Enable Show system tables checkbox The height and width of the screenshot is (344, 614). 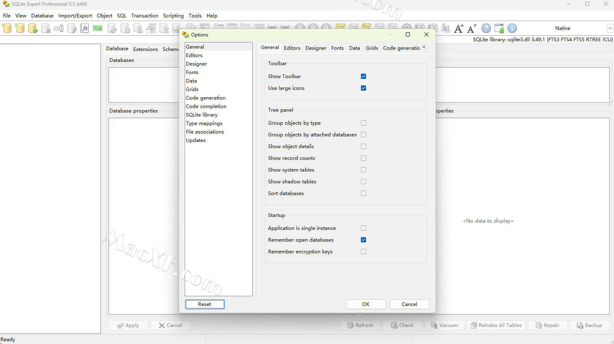(x=363, y=170)
